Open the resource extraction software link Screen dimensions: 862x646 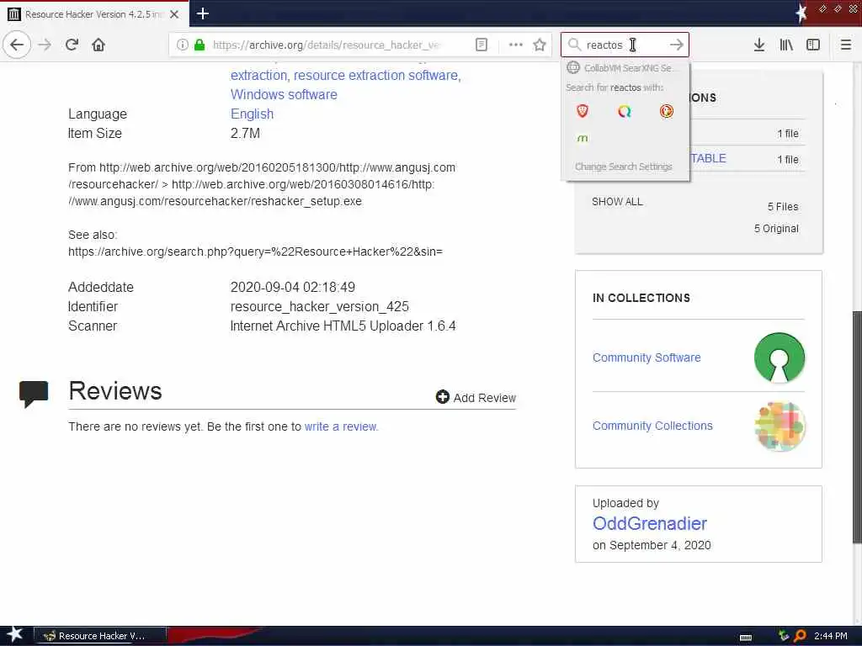pos(377,75)
